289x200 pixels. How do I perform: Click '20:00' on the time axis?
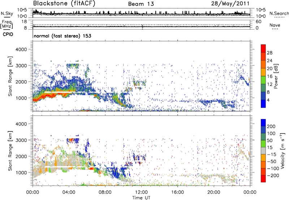click(213, 192)
